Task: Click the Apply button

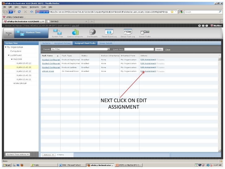Action: coord(159,50)
